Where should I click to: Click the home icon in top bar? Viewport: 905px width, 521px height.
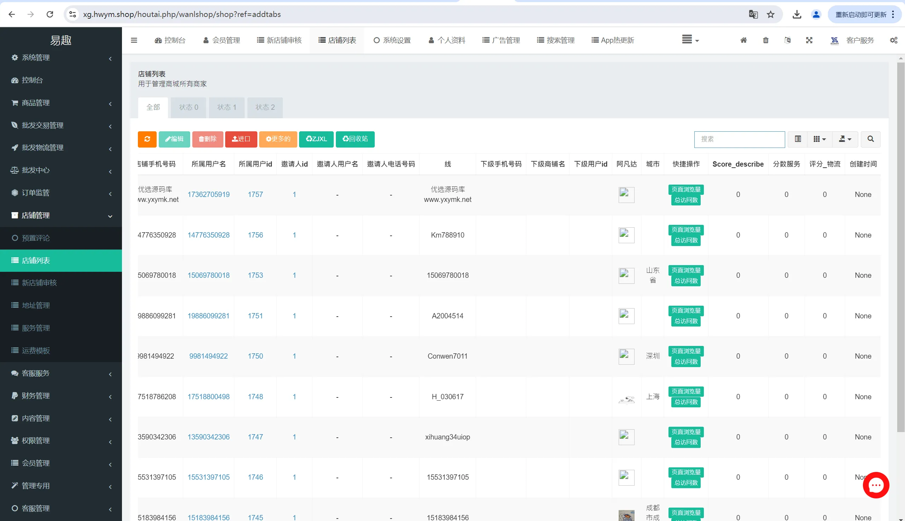click(743, 40)
